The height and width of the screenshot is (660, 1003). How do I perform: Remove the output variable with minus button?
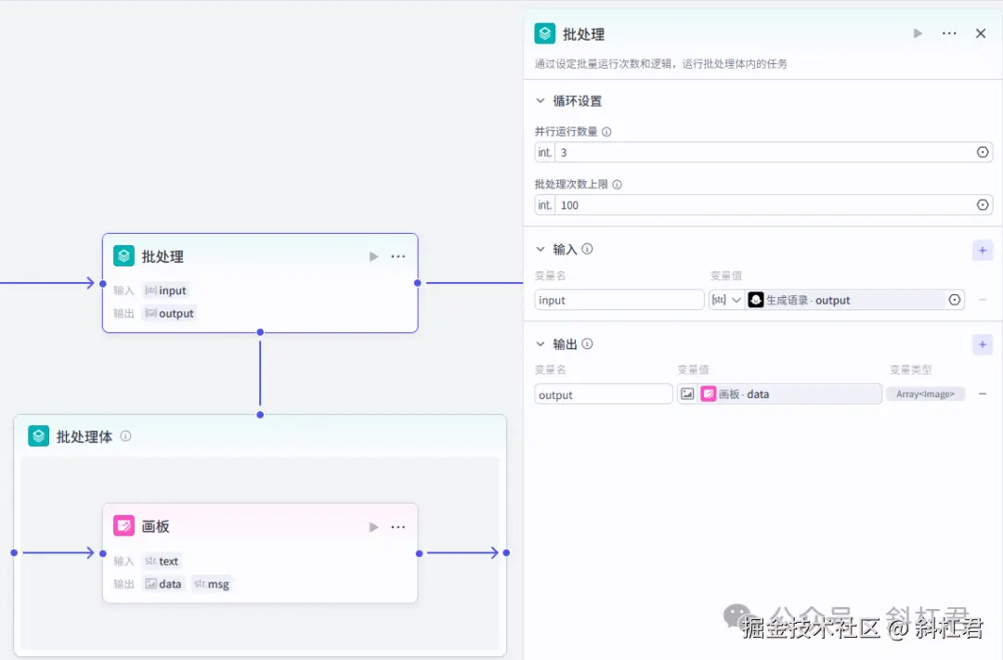click(984, 394)
